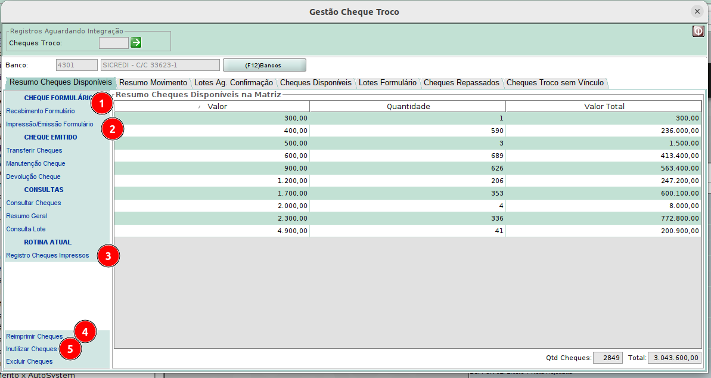The width and height of the screenshot is (711, 378).
Task: Open Consultar Cheques in Consultas
Action: pos(33,203)
